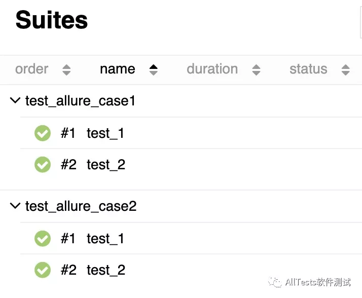
Task: Sort by the order column label
Action: pos(32,69)
